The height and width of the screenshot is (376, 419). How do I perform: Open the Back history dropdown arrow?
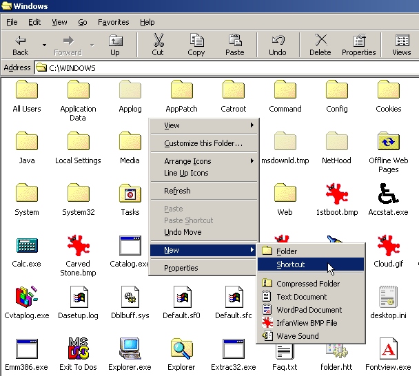[44, 45]
